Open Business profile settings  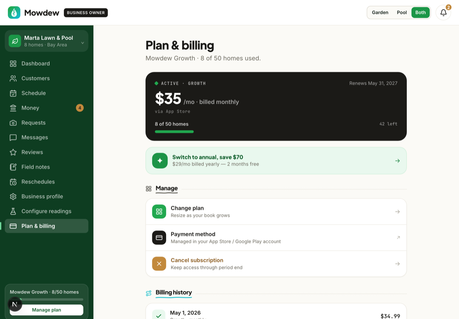(47, 197)
